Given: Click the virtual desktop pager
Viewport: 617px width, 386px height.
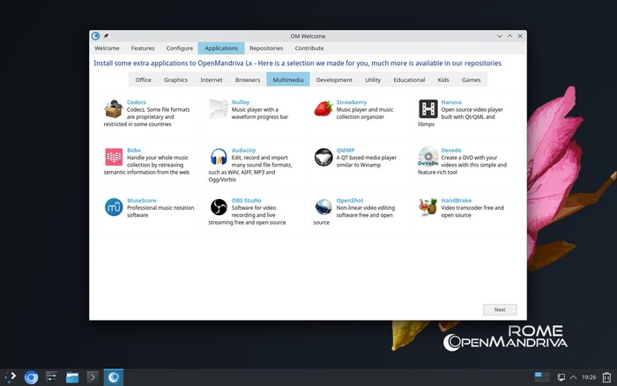Looking at the screenshot, I should [542, 377].
